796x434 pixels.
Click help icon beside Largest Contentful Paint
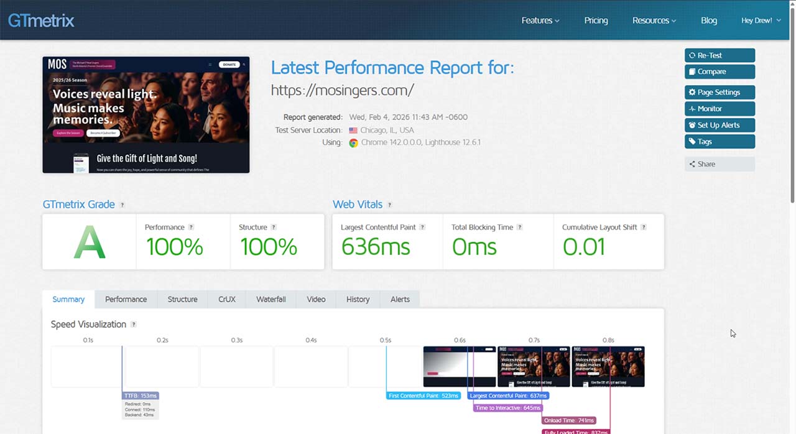pos(422,228)
